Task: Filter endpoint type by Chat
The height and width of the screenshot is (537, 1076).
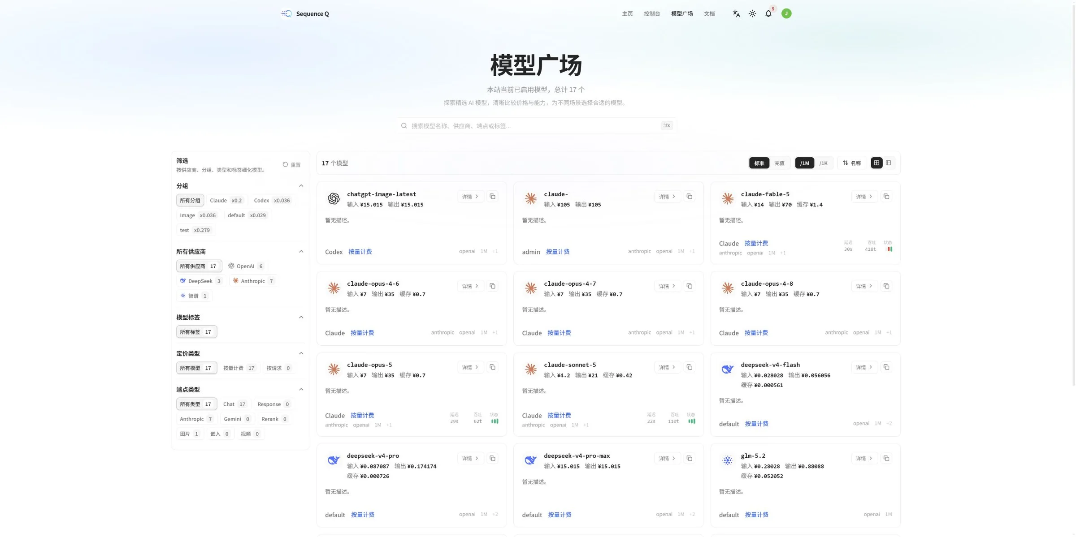Action: 235,404
